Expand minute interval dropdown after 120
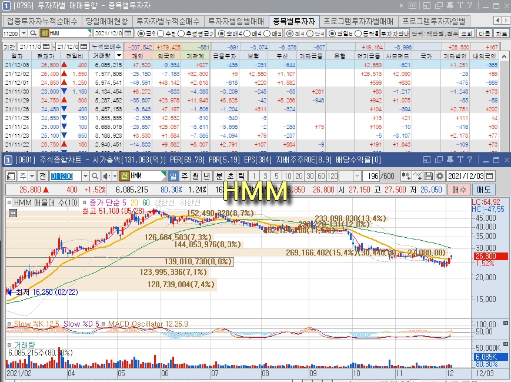This screenshot has height=382, width=511. coord(357,177)
